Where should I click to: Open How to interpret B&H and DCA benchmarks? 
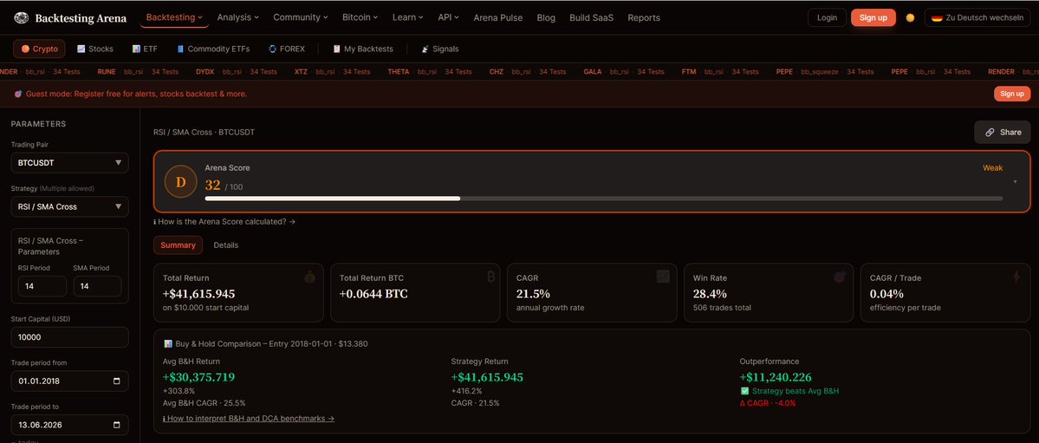[249, 419]
